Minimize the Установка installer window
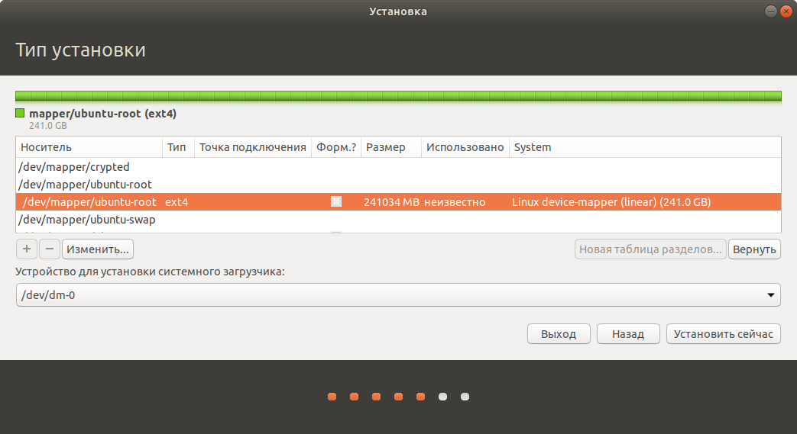Screen dimensions: 797x434 tap(769, 11)
